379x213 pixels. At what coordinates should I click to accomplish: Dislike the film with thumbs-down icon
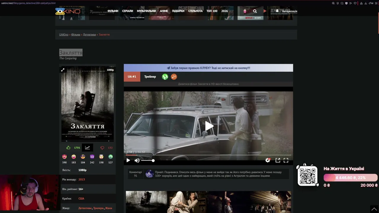click(102, 148)
